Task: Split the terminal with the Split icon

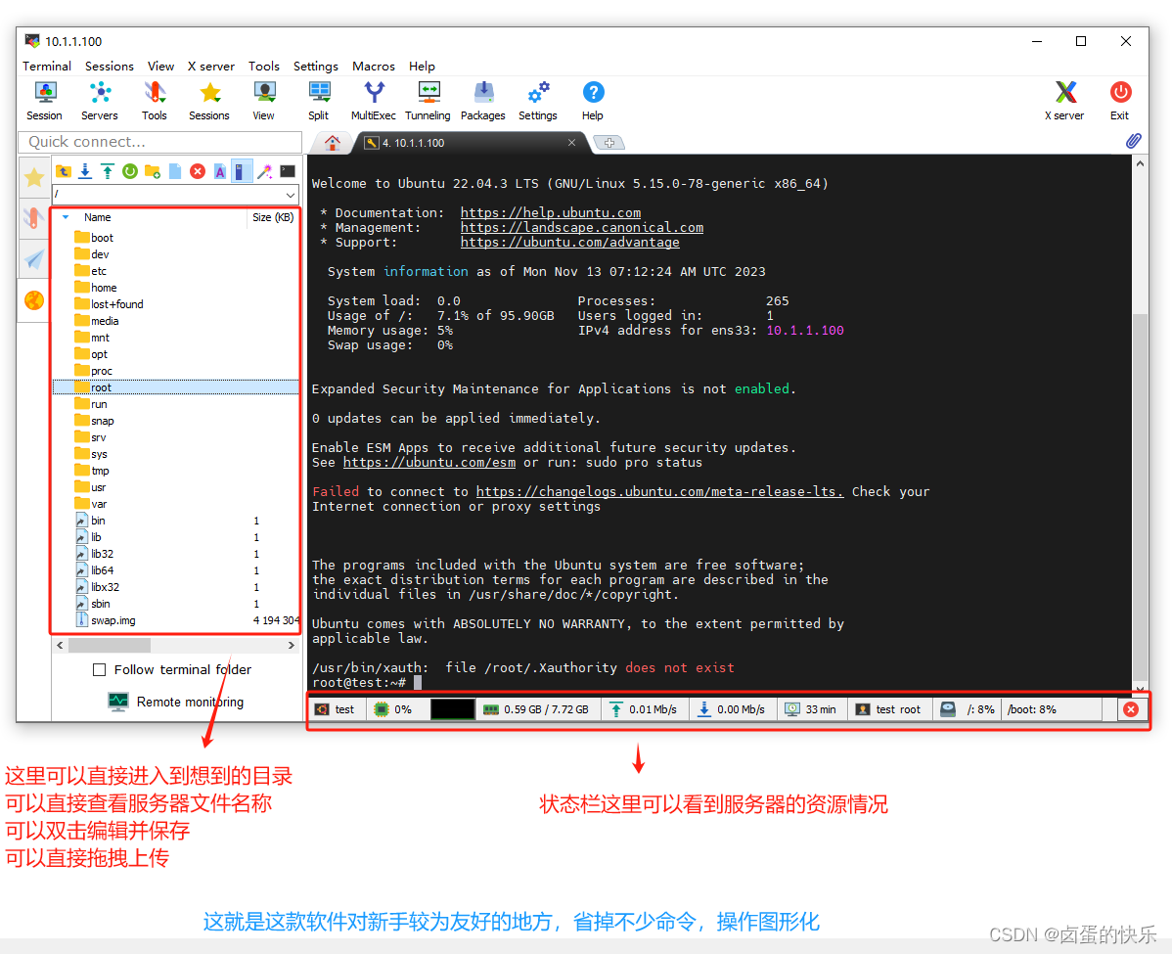Action: [x=319, y=101]
